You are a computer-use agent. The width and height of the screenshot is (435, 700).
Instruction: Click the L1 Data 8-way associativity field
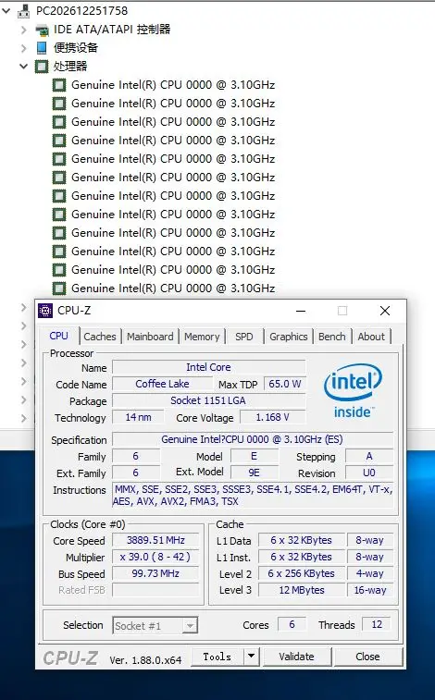pyautogui.click(x=370, y=540)
